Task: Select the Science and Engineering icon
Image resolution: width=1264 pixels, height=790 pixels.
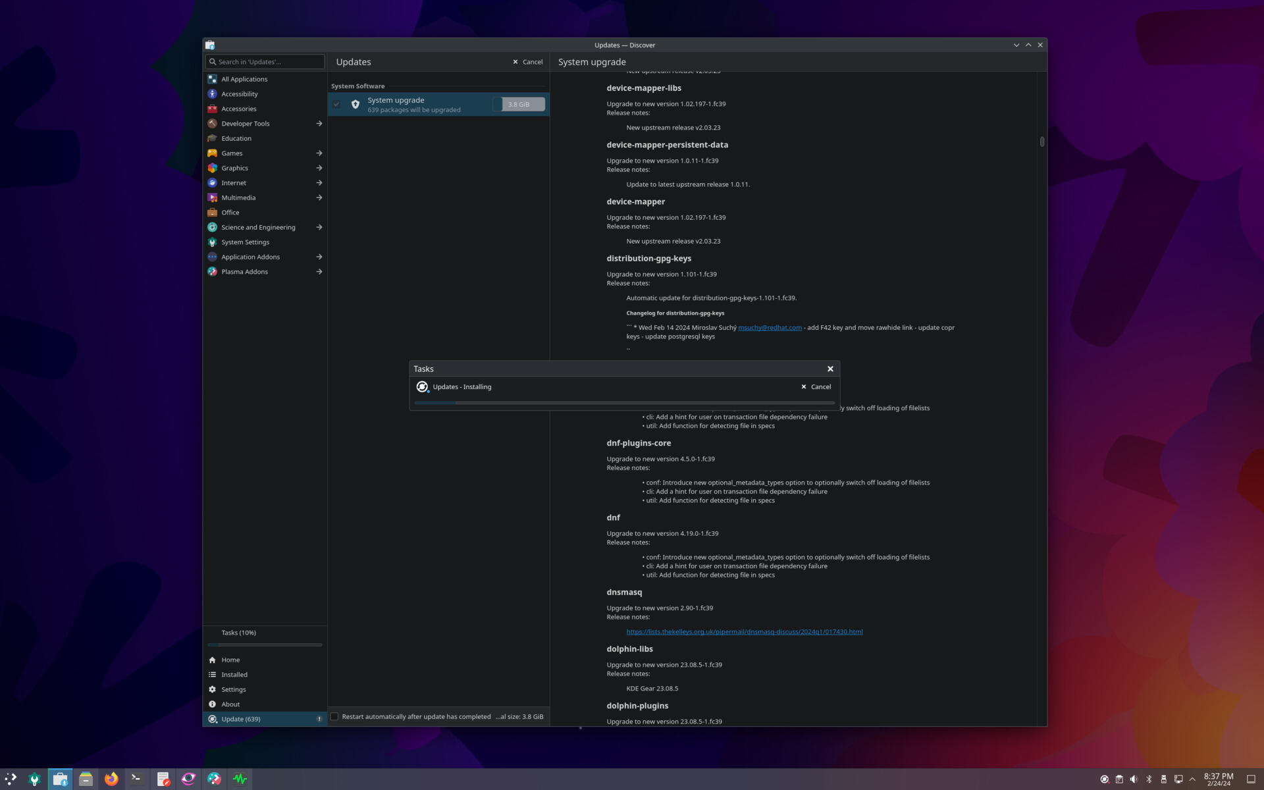Action: [x=212, y=227]
